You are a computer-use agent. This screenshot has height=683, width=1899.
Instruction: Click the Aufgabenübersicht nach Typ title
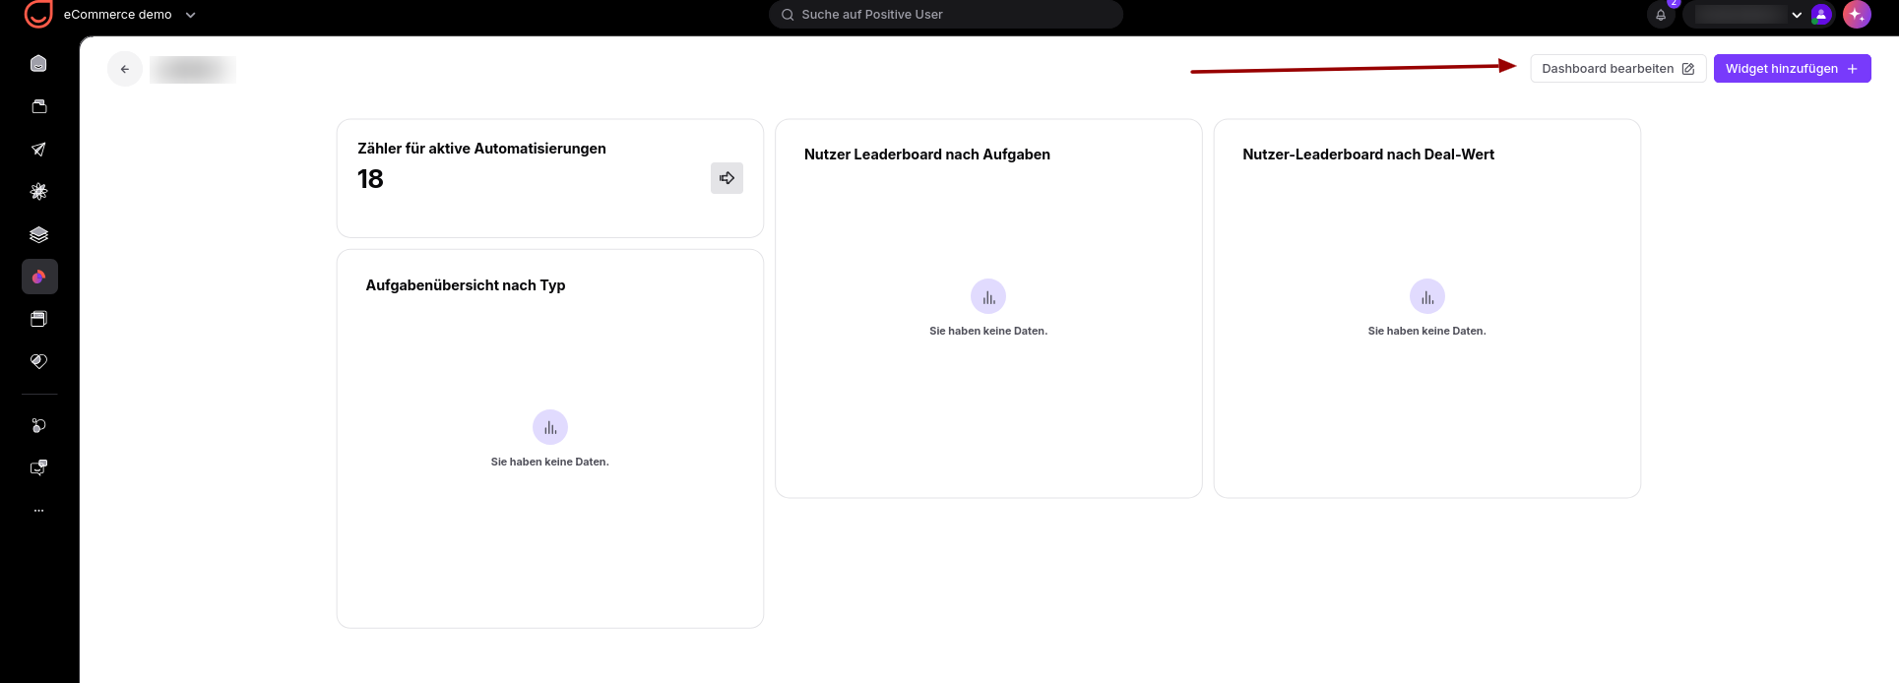click(466, 285)
